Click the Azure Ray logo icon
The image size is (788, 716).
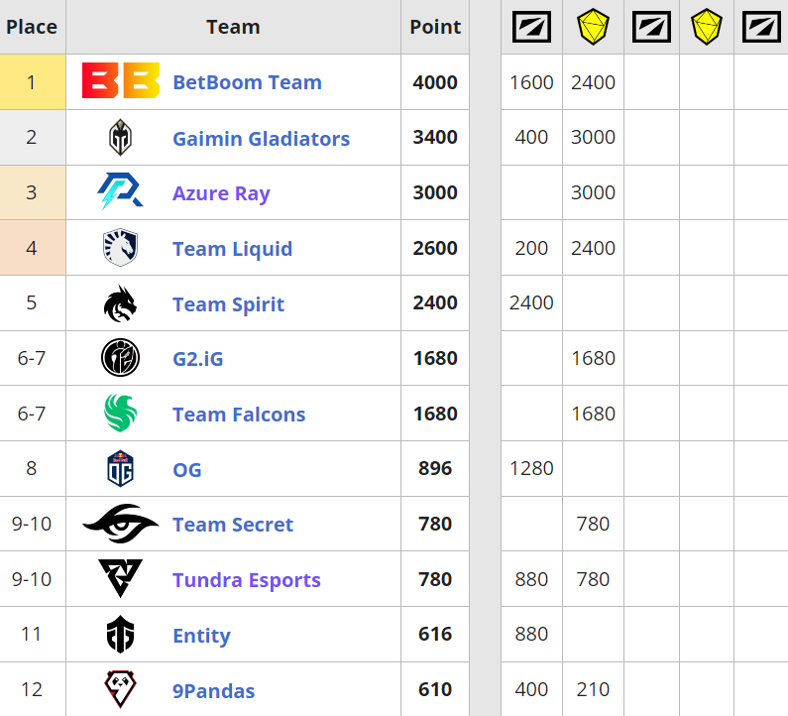click(120, 192)
